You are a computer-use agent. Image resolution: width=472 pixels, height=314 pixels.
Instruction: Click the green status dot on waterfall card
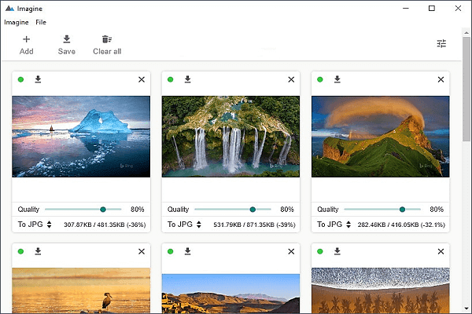171,79
